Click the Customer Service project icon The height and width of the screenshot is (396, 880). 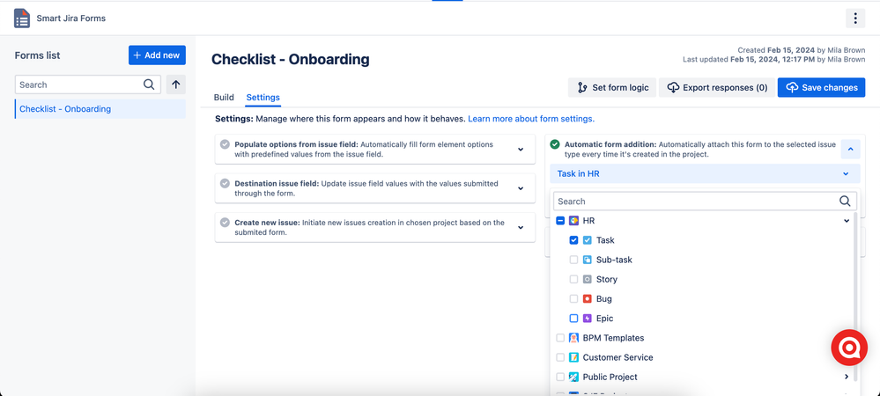coord(573,357)
